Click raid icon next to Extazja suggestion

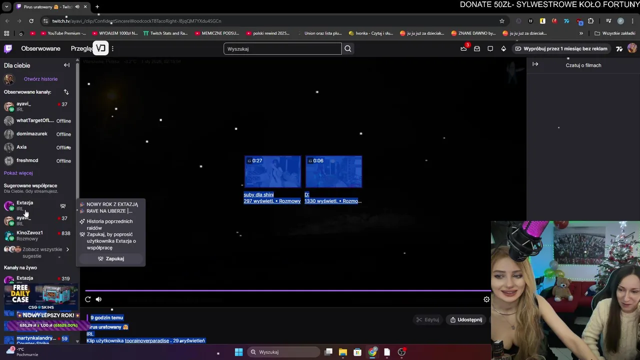[63, 205]
